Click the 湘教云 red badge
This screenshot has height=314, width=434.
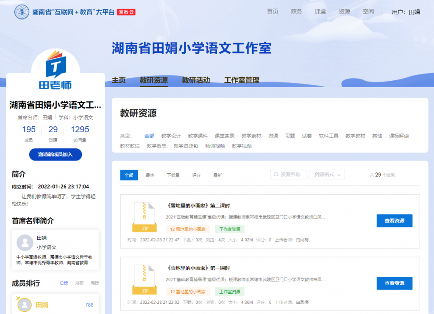(x=126, y=12)
